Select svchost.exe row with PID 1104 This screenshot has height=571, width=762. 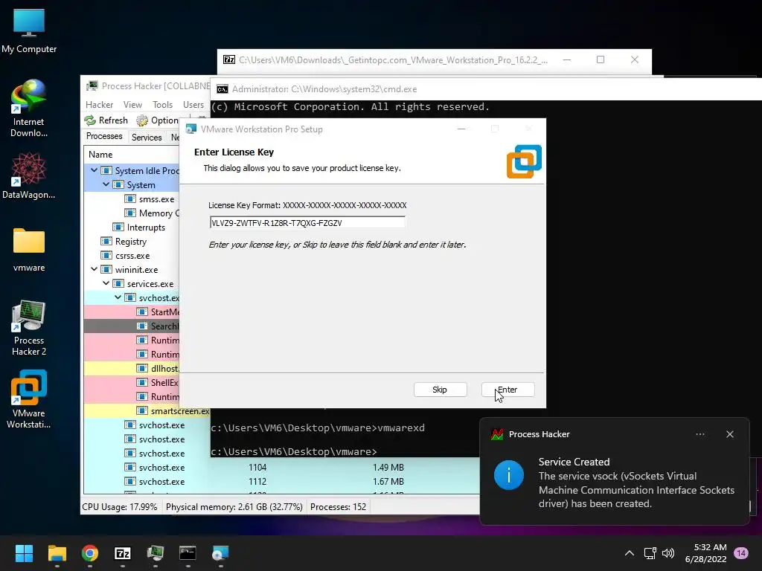coord(282,467)
